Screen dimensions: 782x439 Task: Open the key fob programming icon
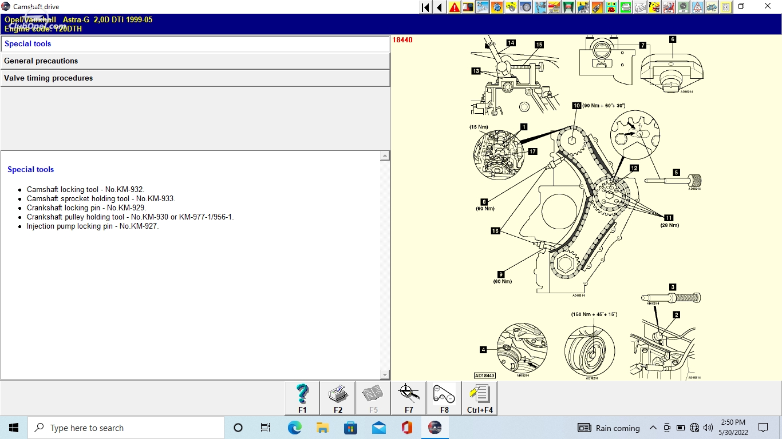coord(598,7)
